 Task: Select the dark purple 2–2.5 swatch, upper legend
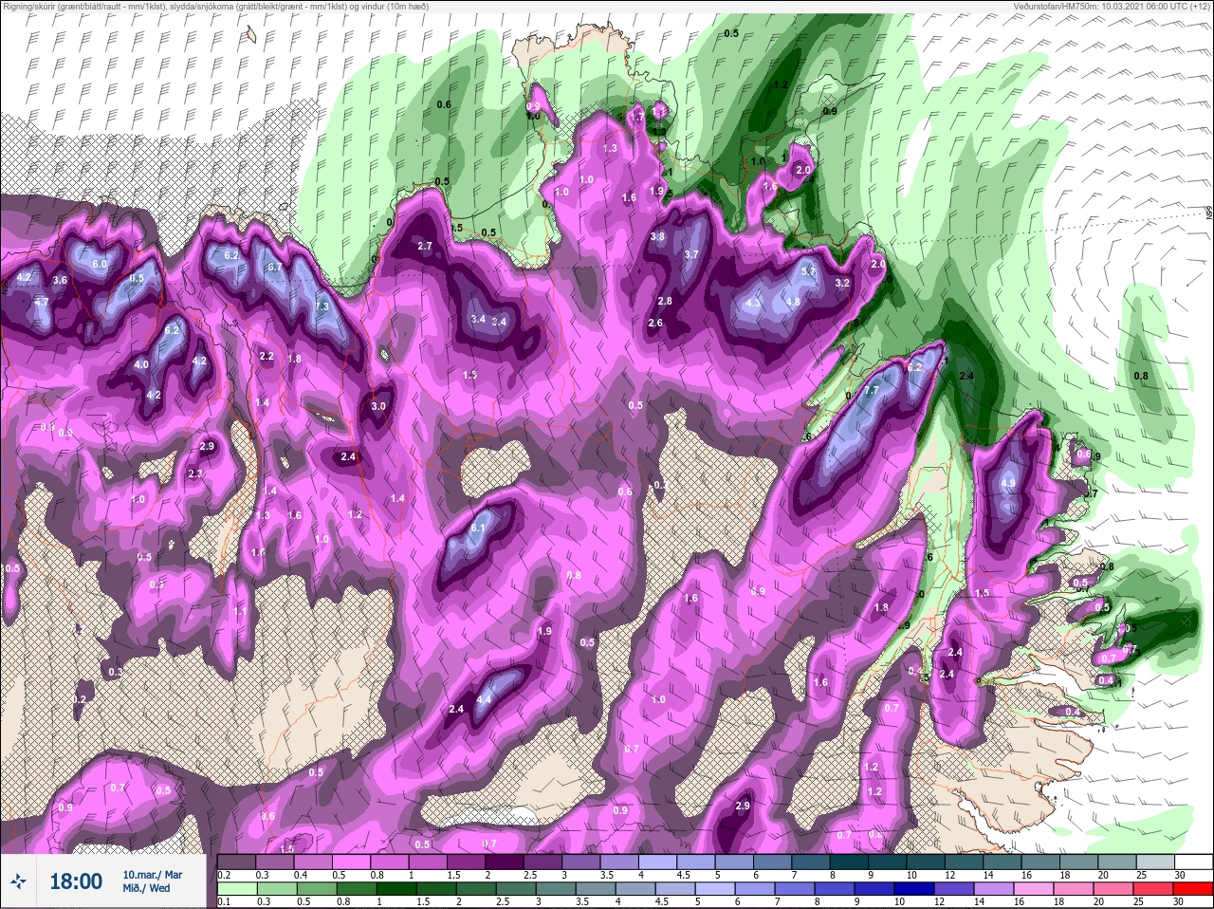(505, 862)
